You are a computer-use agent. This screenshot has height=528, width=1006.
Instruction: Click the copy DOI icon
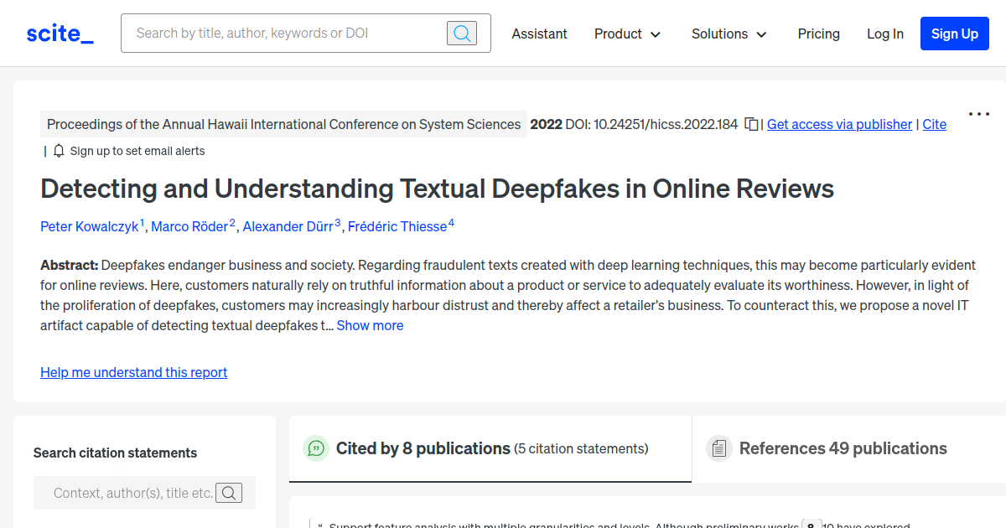pos(750,123)
